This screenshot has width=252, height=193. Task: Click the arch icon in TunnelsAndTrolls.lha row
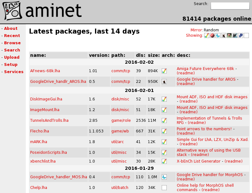point(164,121)
